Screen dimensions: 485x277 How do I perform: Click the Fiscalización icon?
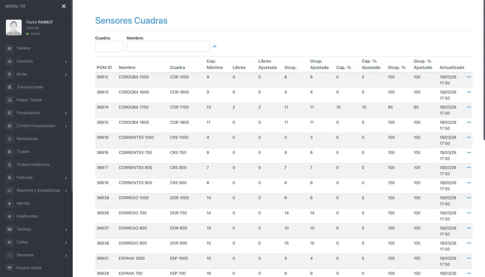click(9, 113)
